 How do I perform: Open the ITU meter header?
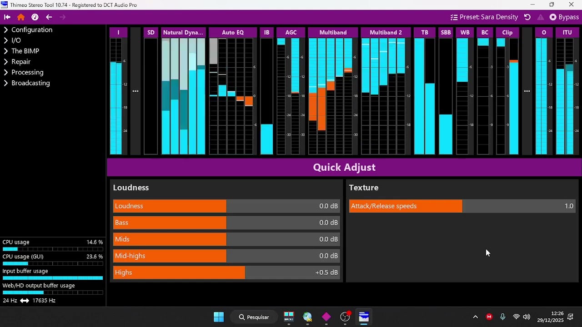coord(567,32)
